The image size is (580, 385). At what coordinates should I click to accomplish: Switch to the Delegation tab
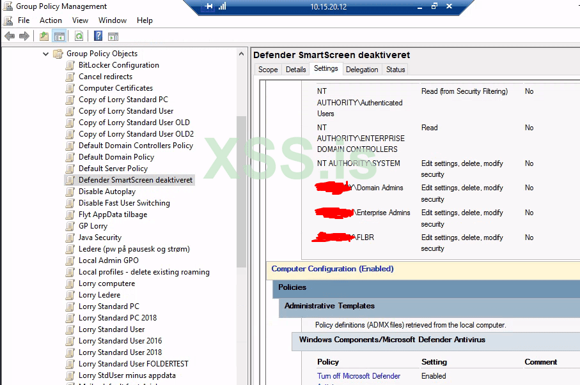[x=362, y=70]
